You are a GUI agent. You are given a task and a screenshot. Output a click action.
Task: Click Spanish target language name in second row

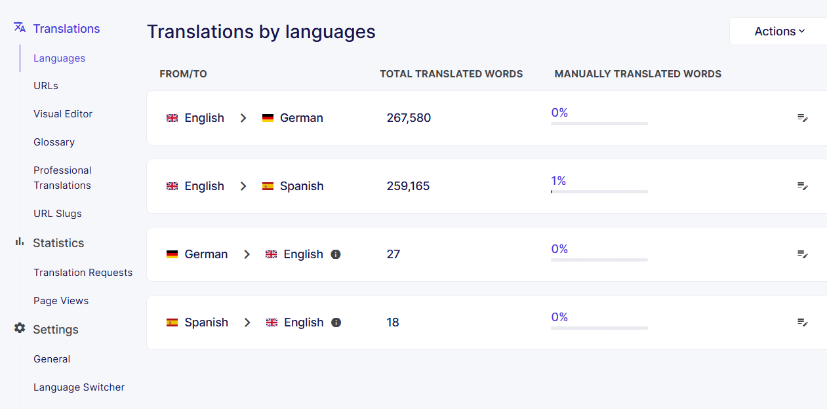click(x=302, y=186)
